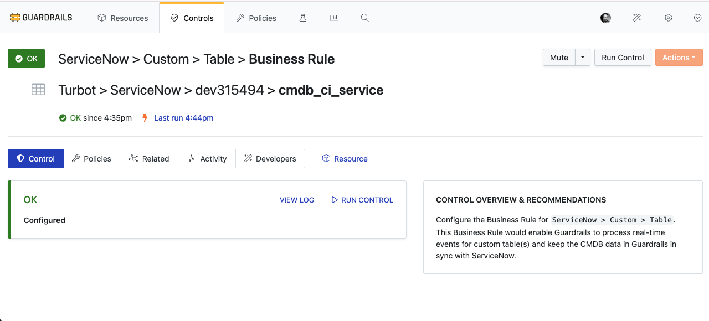Click the Run Control button
This screenshot has width=709, height=321.
[623, 57]
